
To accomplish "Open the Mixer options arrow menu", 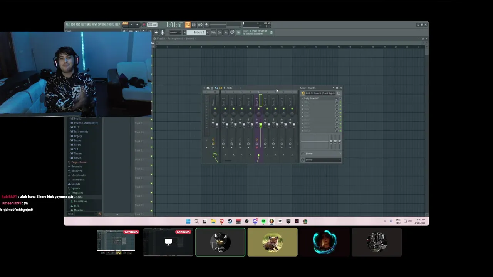I will (x=204, y=88).
